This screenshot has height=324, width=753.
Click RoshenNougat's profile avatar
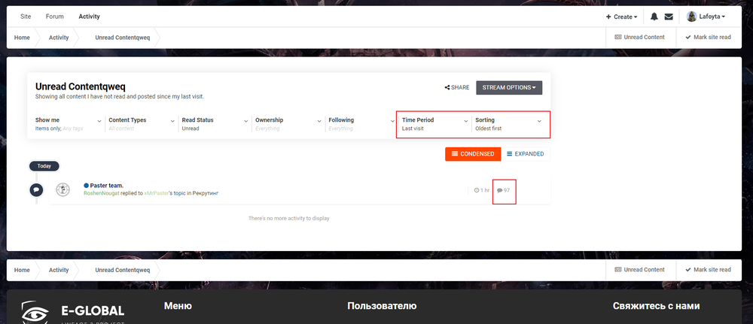tap(64, 189)
